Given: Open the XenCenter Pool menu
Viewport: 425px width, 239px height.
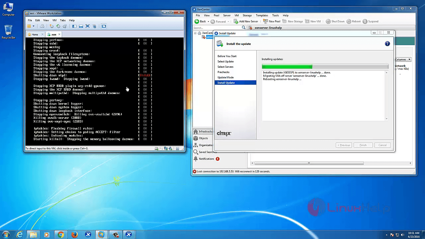Looking at the screenshot, I should 216,15.
